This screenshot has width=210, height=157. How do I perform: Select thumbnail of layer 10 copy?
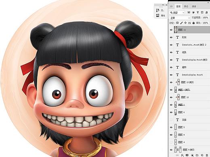pyautogui.click(x=178, y=82)
